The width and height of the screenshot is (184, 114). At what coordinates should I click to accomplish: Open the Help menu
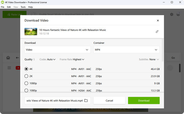(30, 7)
